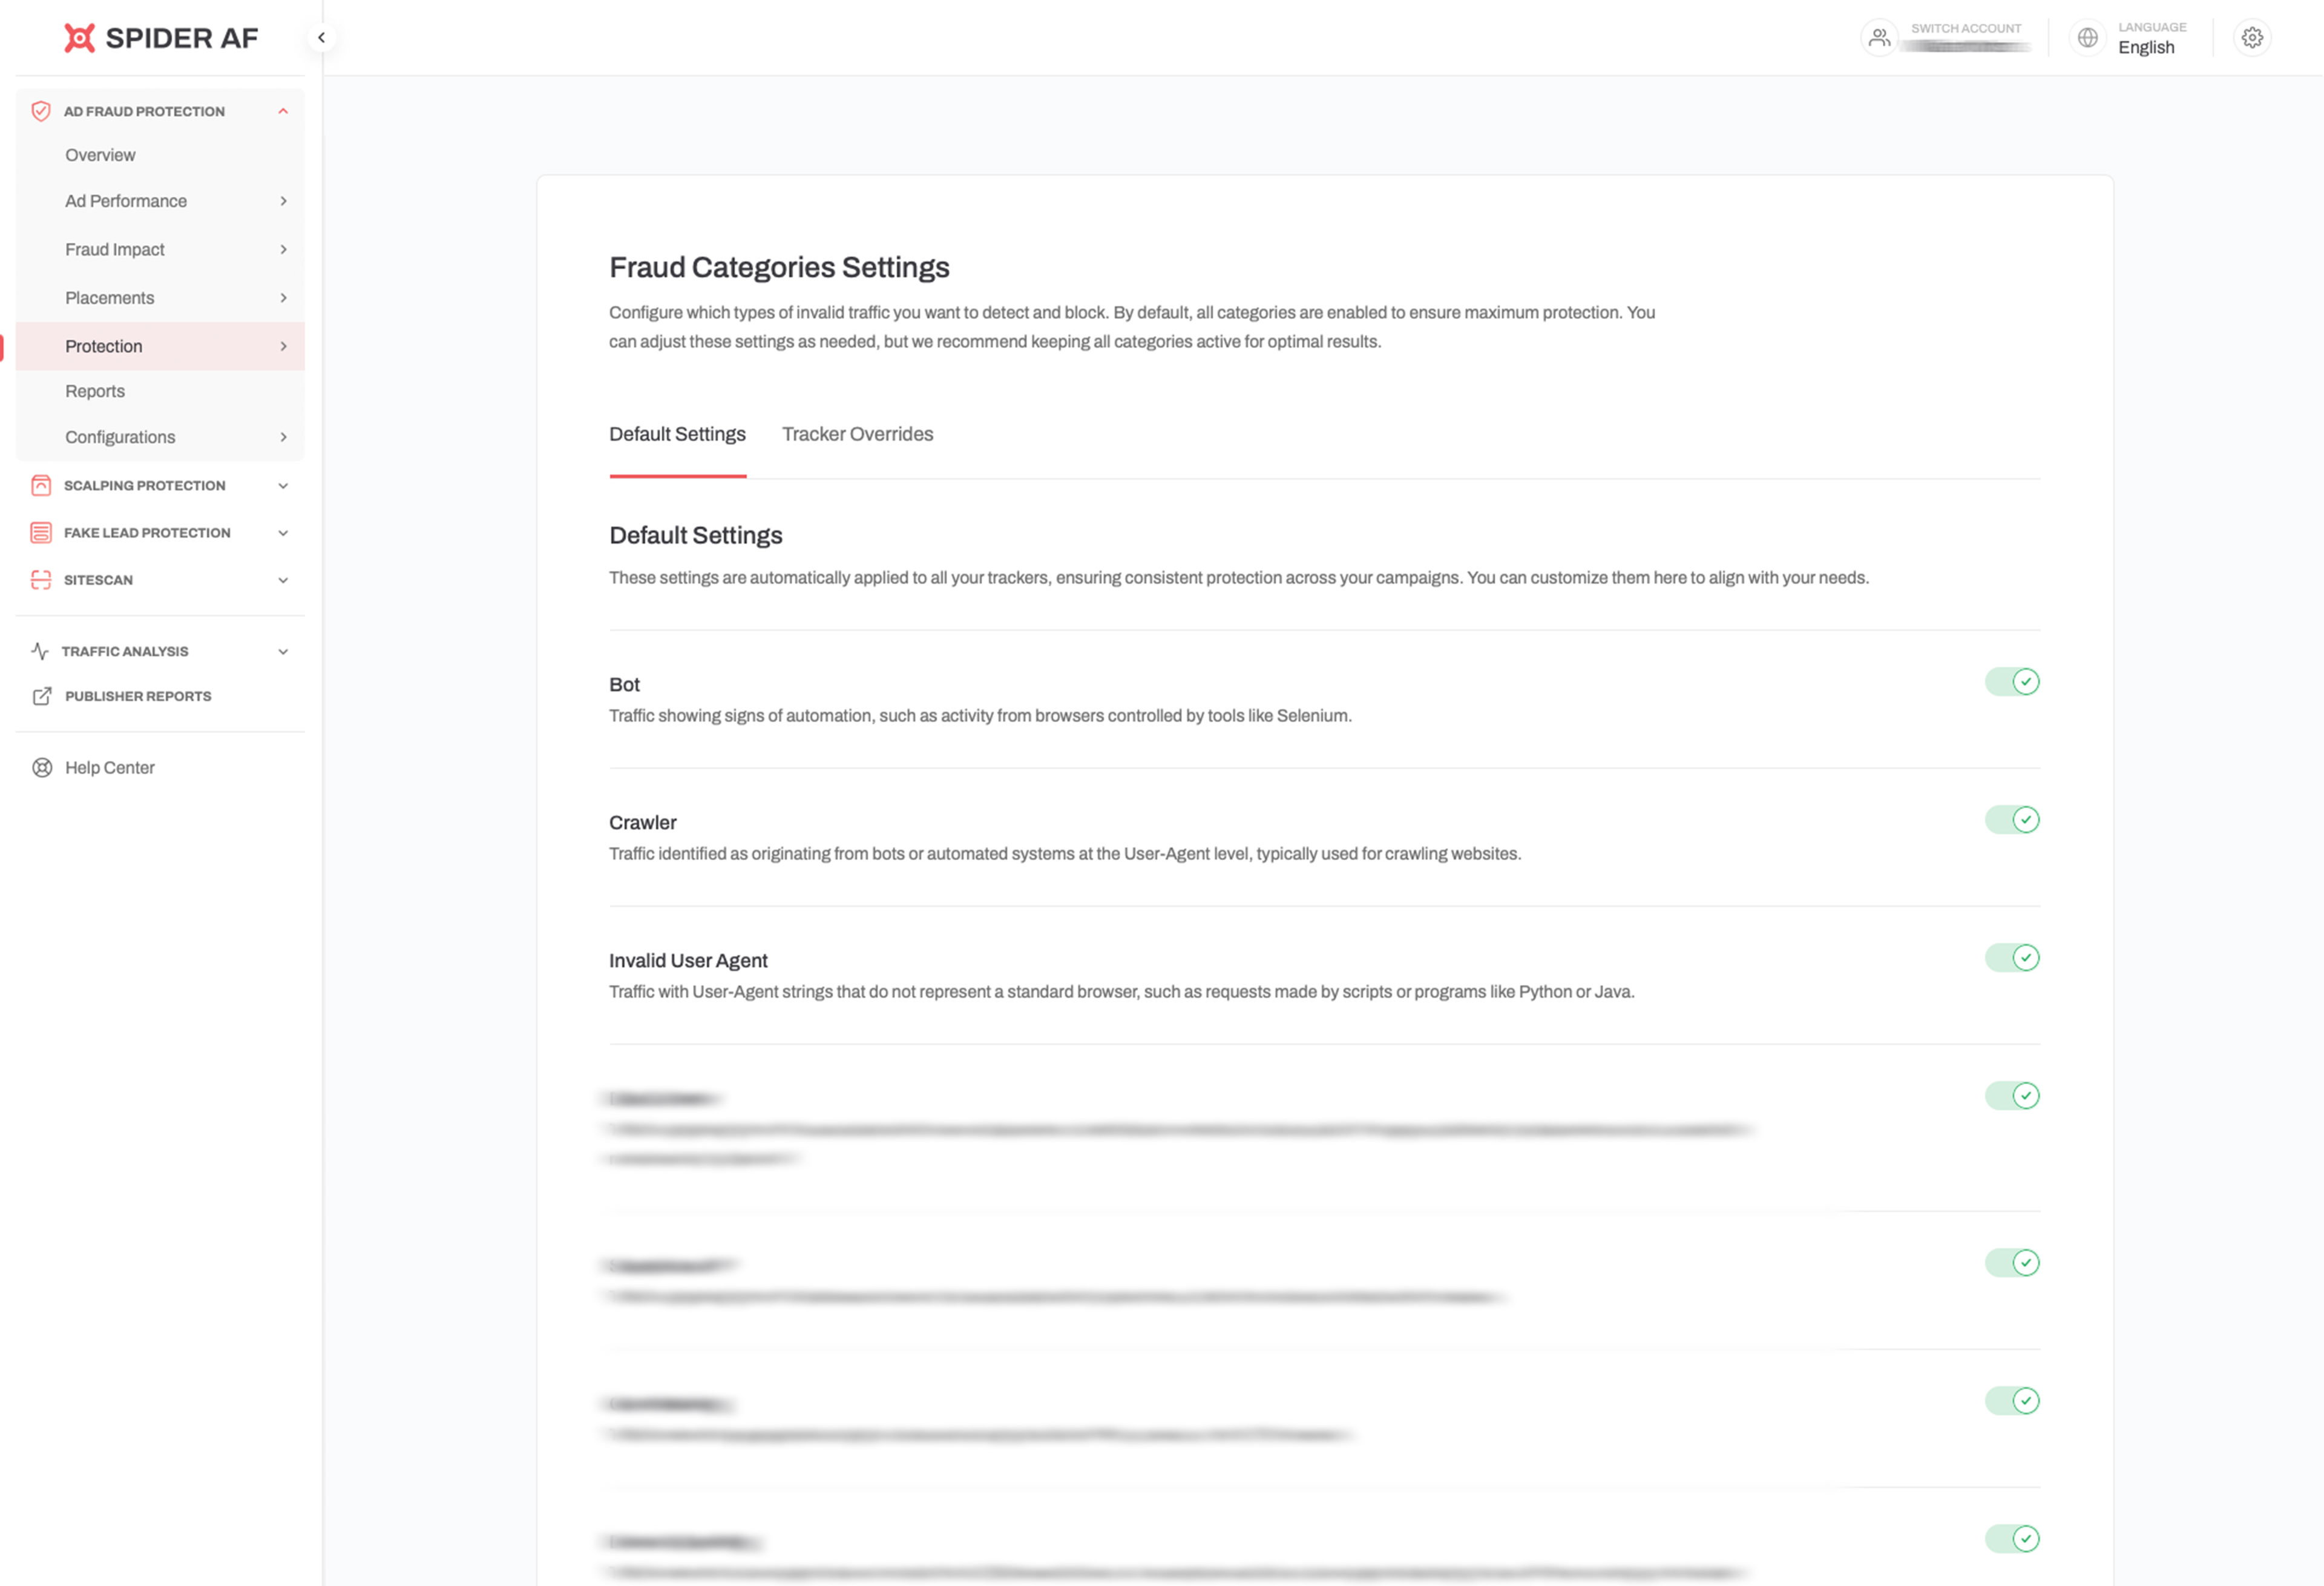Open the Help Center
The width and height of the screenshot is (2324, 1586).
(110, 767)
